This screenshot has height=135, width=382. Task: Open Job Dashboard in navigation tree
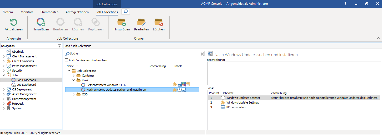[26, 85]
